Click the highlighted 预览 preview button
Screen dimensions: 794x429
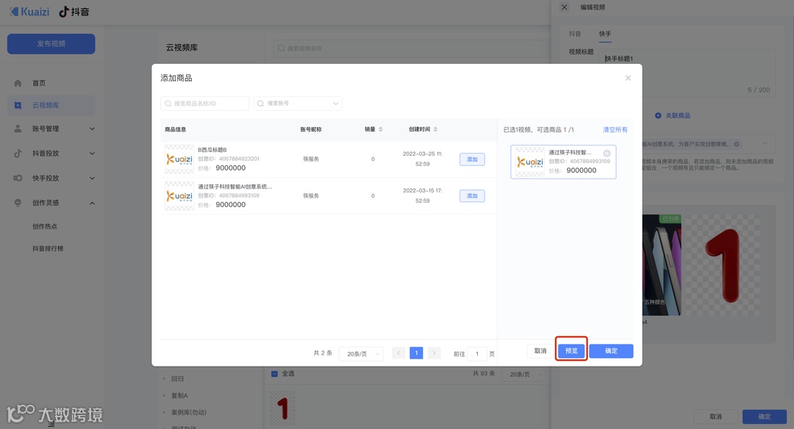tap(571, 350)
